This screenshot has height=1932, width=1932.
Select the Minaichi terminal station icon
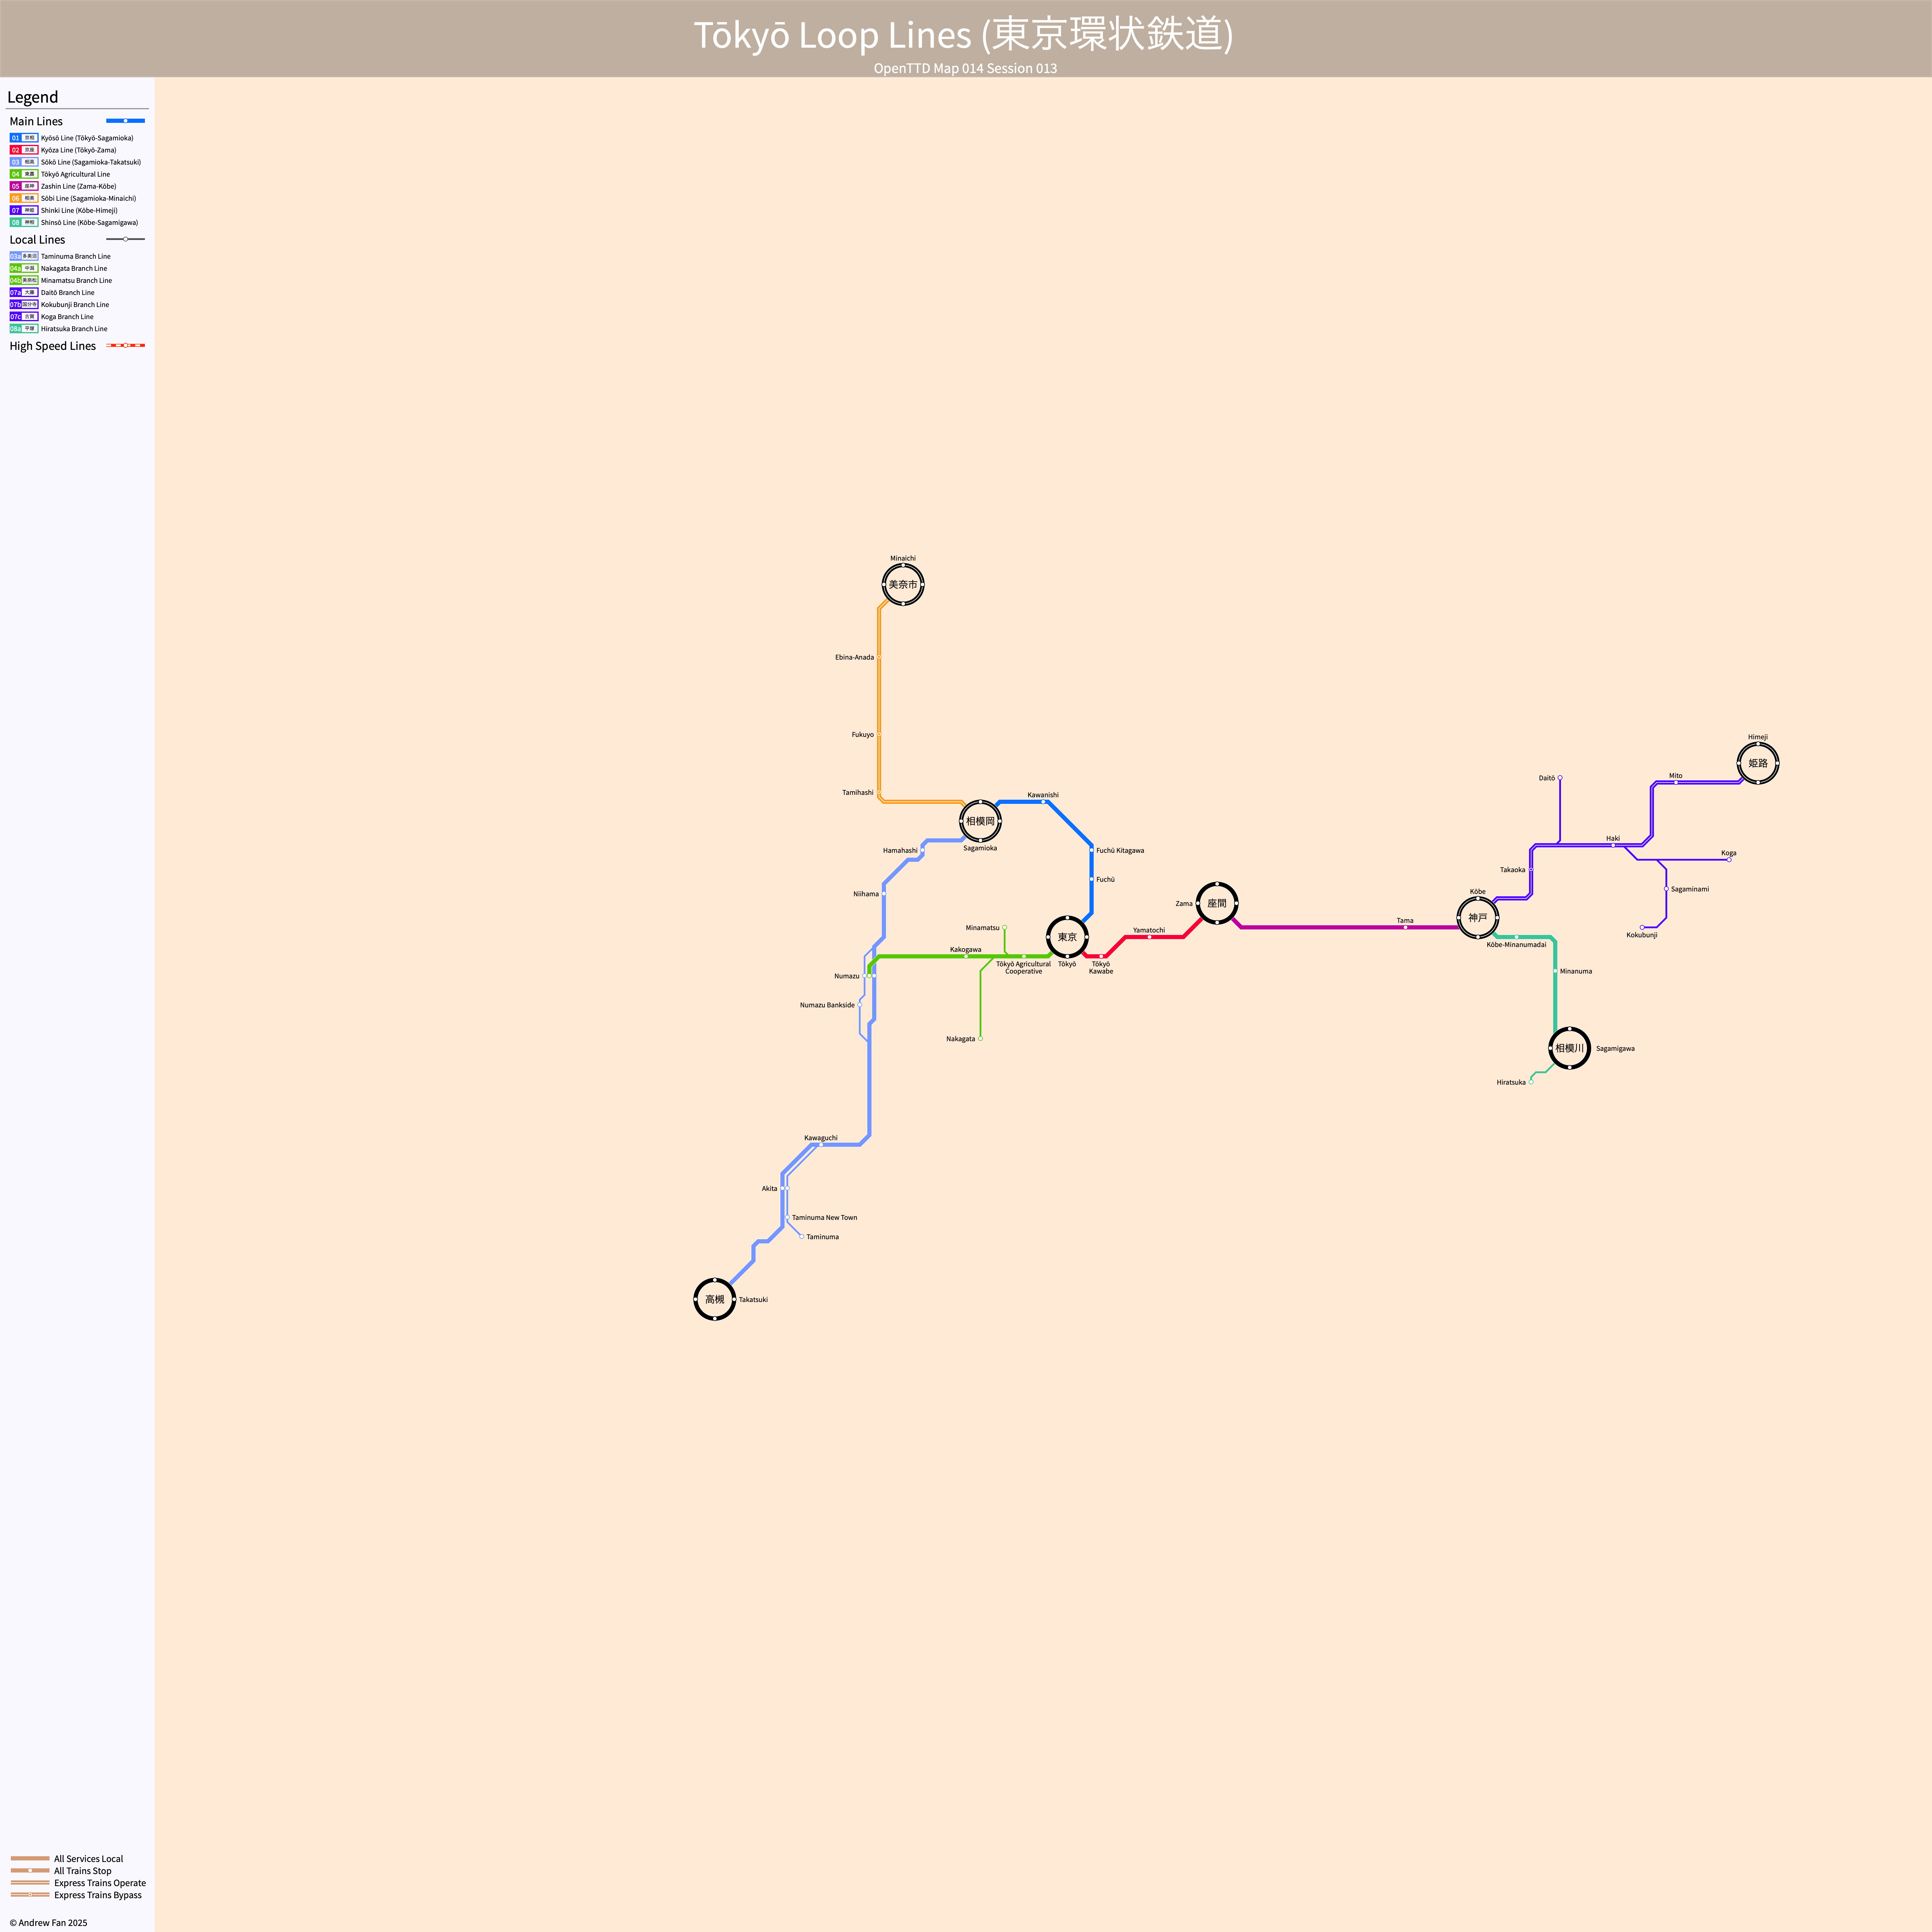click(x=903, y=584)
